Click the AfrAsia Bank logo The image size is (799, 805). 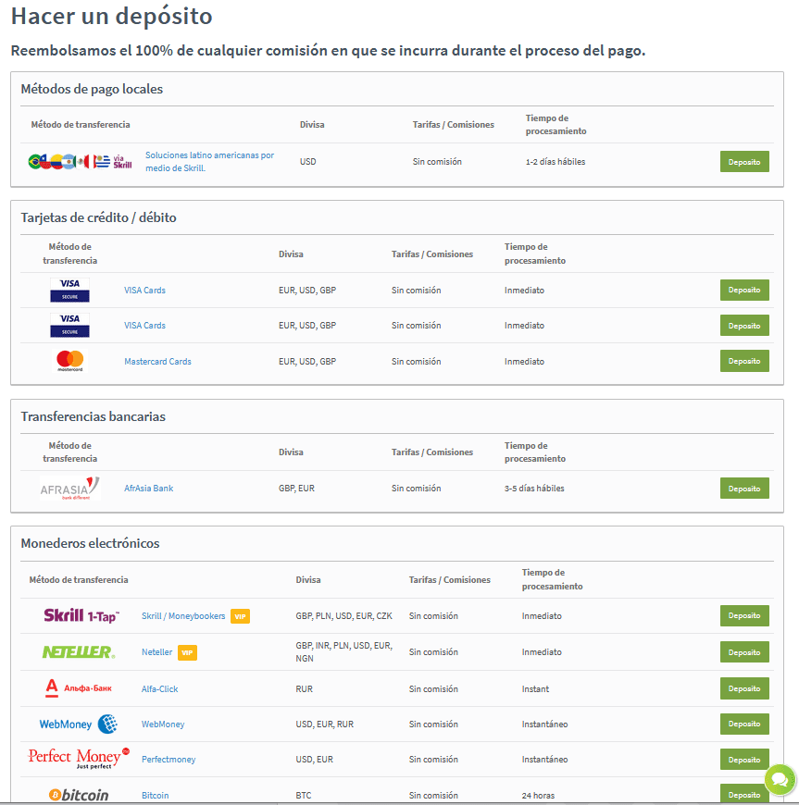[69, 488]
